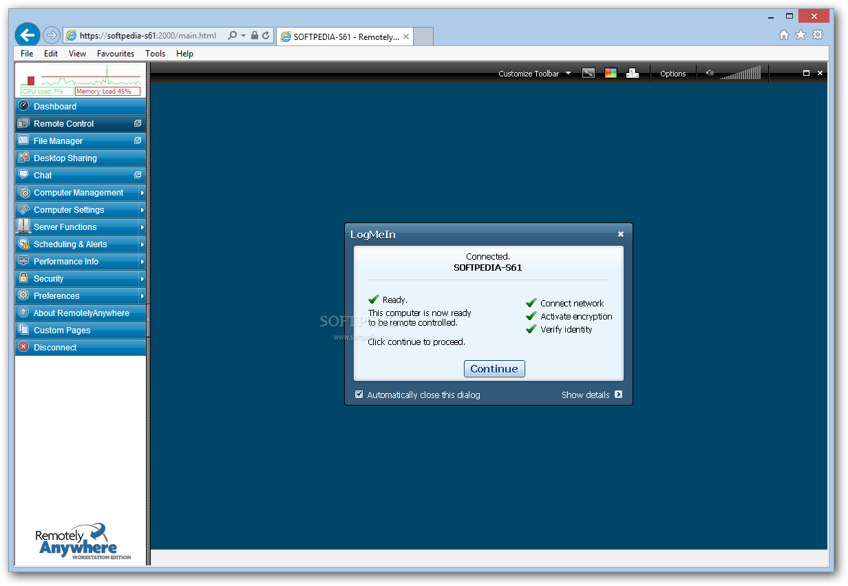Close the SOFTPEDIA-S61 browser tab
Screen dimensions: 848x586
tap(406, 37)
